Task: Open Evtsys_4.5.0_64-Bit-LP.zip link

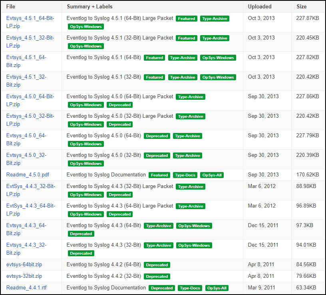Action: pos(30,100)
